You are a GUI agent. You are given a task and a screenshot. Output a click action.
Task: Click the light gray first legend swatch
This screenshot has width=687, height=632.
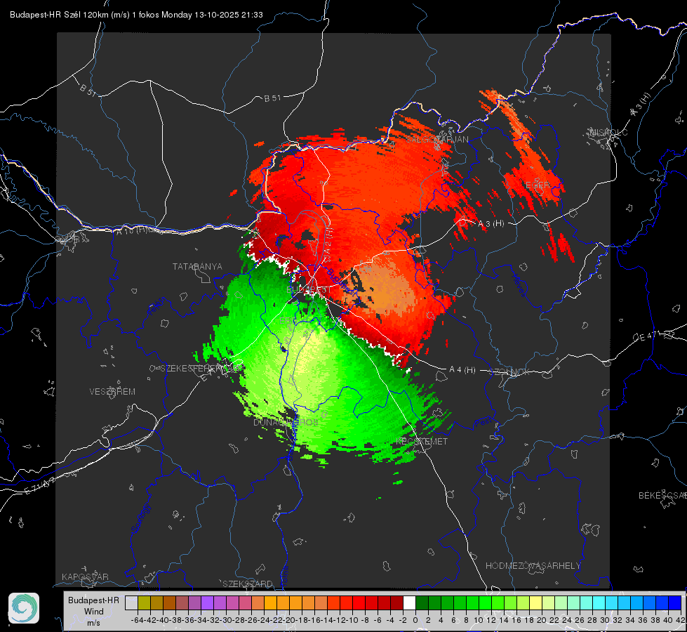click(x=131, y=603)
